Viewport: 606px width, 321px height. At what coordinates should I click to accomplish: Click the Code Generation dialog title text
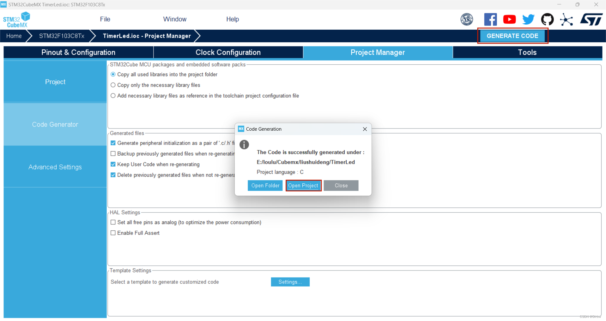264,129
